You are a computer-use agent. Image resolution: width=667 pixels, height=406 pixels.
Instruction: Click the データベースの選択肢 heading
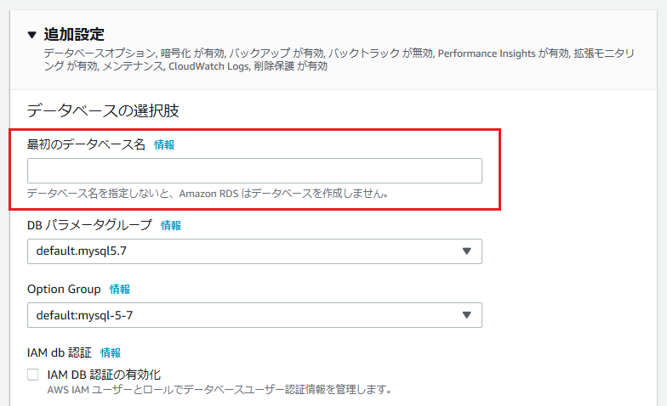(x=103, y=110)
